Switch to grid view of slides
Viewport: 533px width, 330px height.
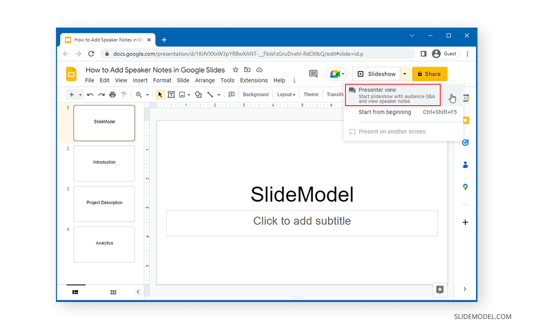click(113, 292)
